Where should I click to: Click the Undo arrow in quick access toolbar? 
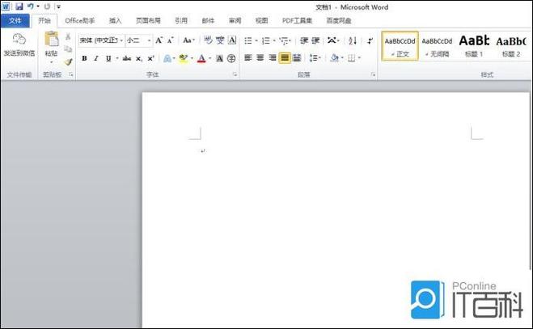coord(31,6)
